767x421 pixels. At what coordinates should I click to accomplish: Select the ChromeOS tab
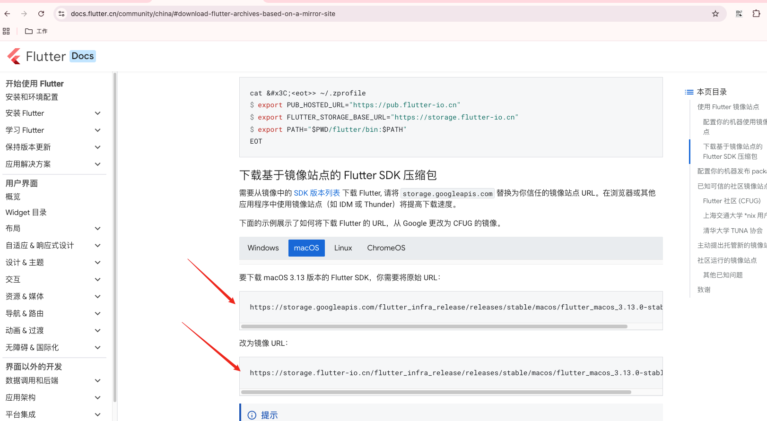click(x=386, y=248)
